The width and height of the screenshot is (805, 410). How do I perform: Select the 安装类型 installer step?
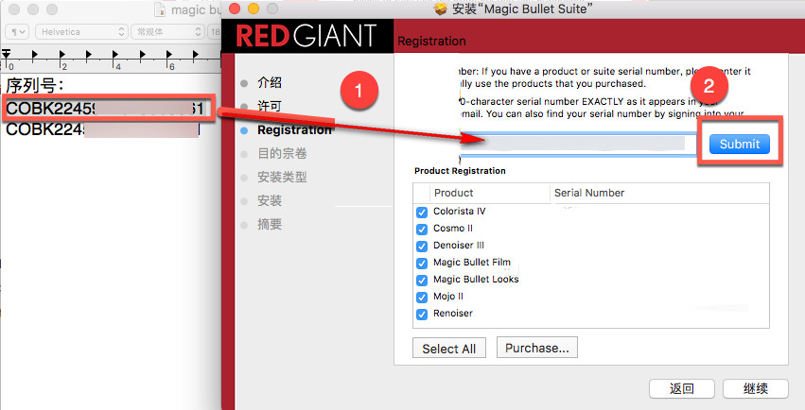(x=283, y=177)
